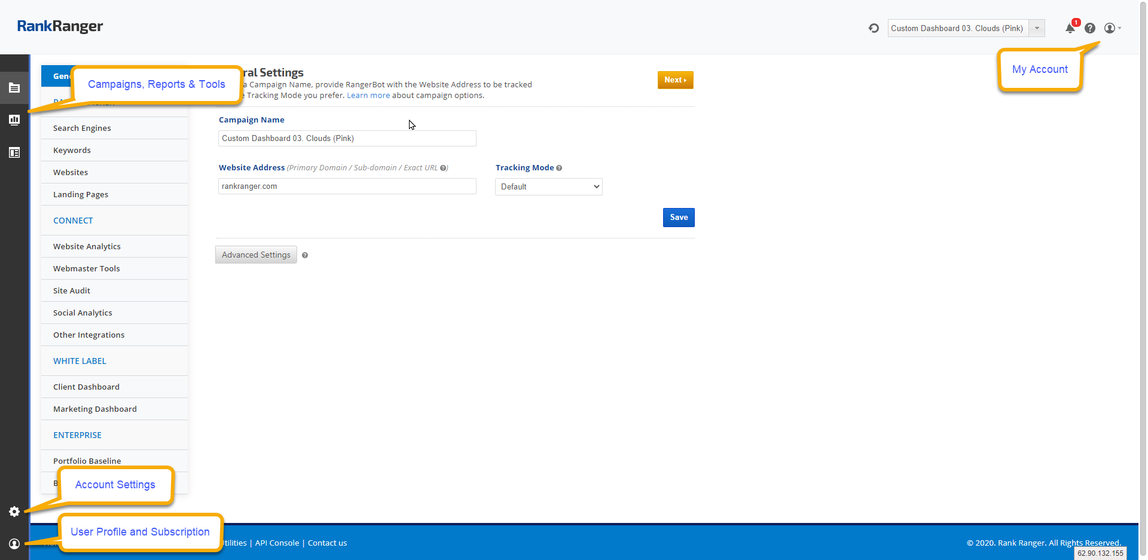Image resolution: width=1148 pixels, height=560 pixels.
Task: Open the Tracking Mode dropdown
Action: pyautogui.click(x=548, y=187)
